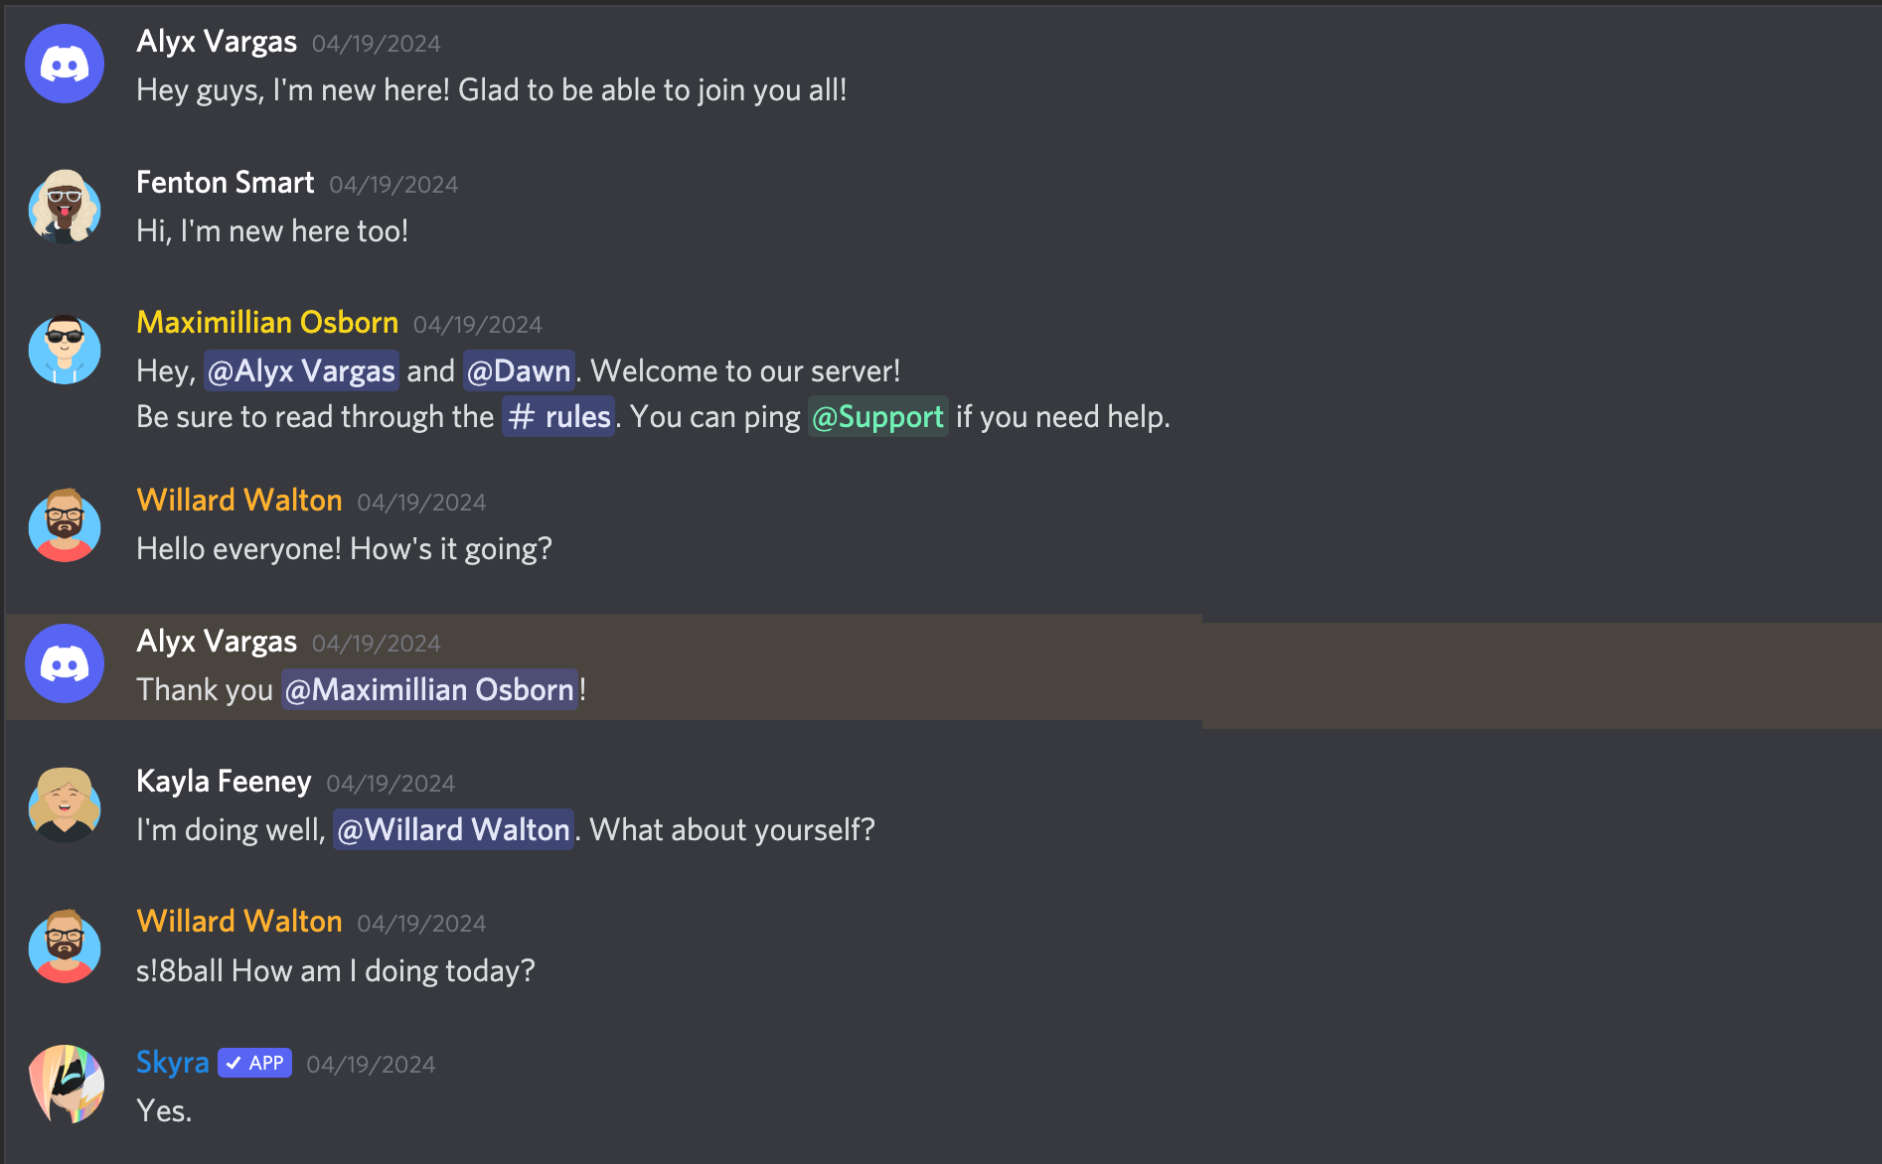
Task: Open Willard Walton's avatar beside 'Hello everyone'
Action: (x=65, y=524)
